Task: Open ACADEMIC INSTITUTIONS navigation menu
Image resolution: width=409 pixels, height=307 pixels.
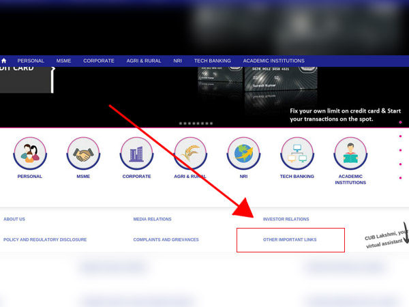Action: coord(273,61)
